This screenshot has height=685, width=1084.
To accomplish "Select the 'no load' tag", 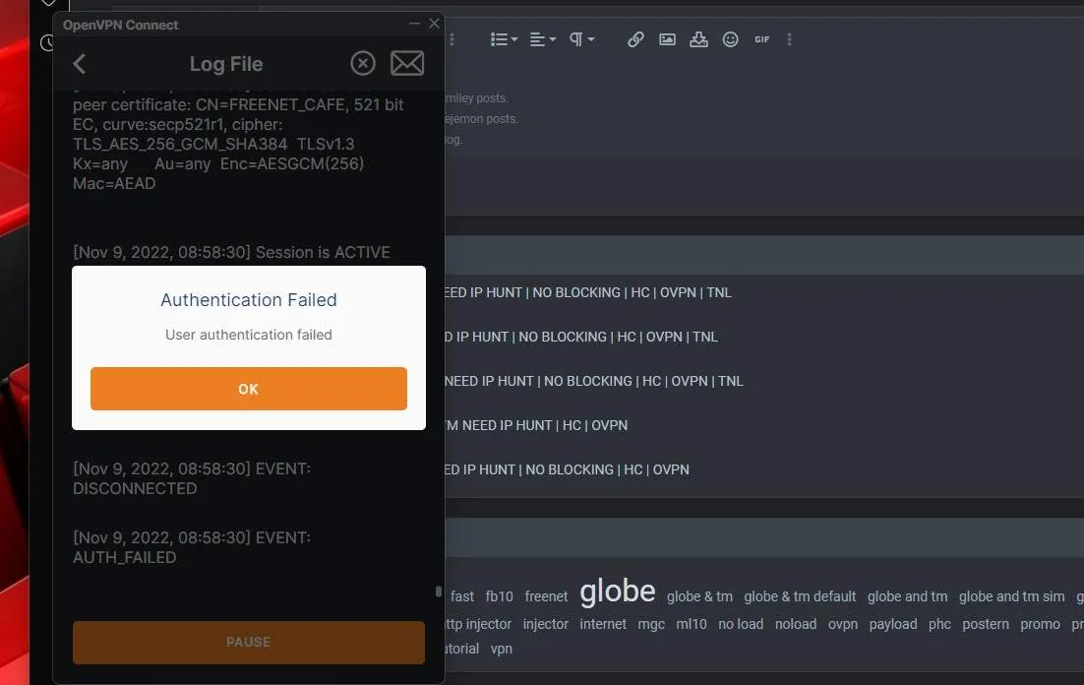I will [x=741, y=624].
